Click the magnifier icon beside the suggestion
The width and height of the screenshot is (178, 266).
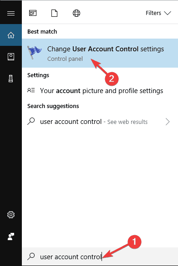click(31, 122)
